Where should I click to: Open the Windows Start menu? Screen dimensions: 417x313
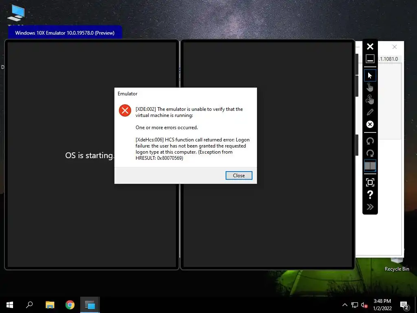click(10, 305)
